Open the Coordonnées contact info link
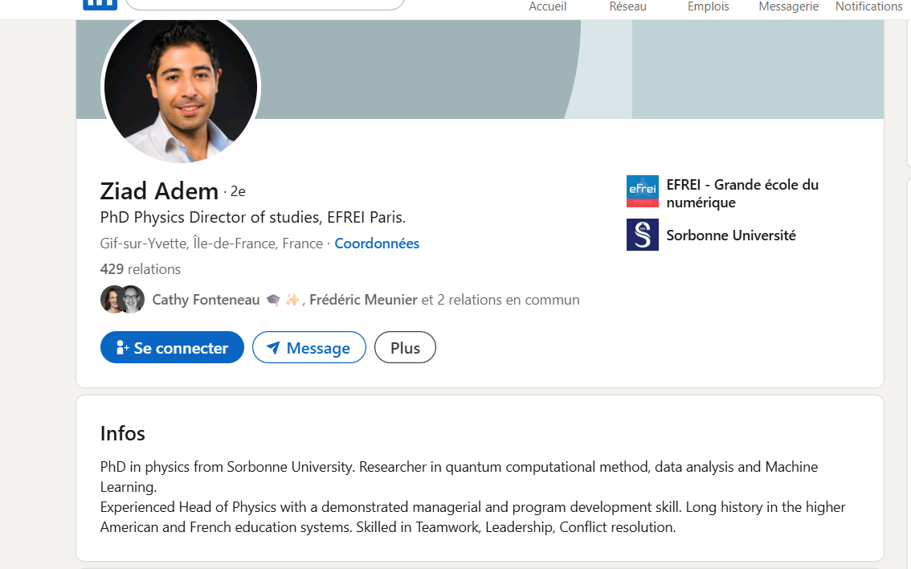 377,244
